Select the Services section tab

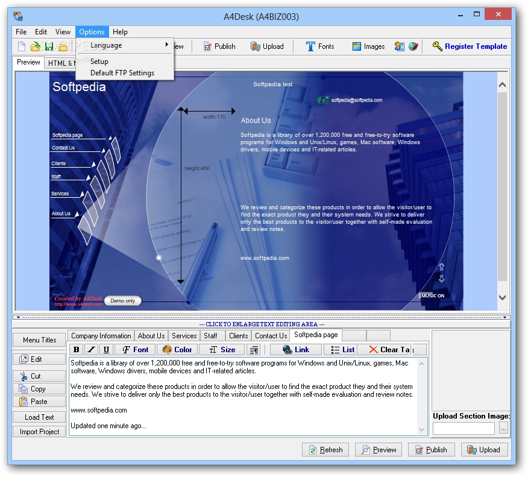click(184, 336)
